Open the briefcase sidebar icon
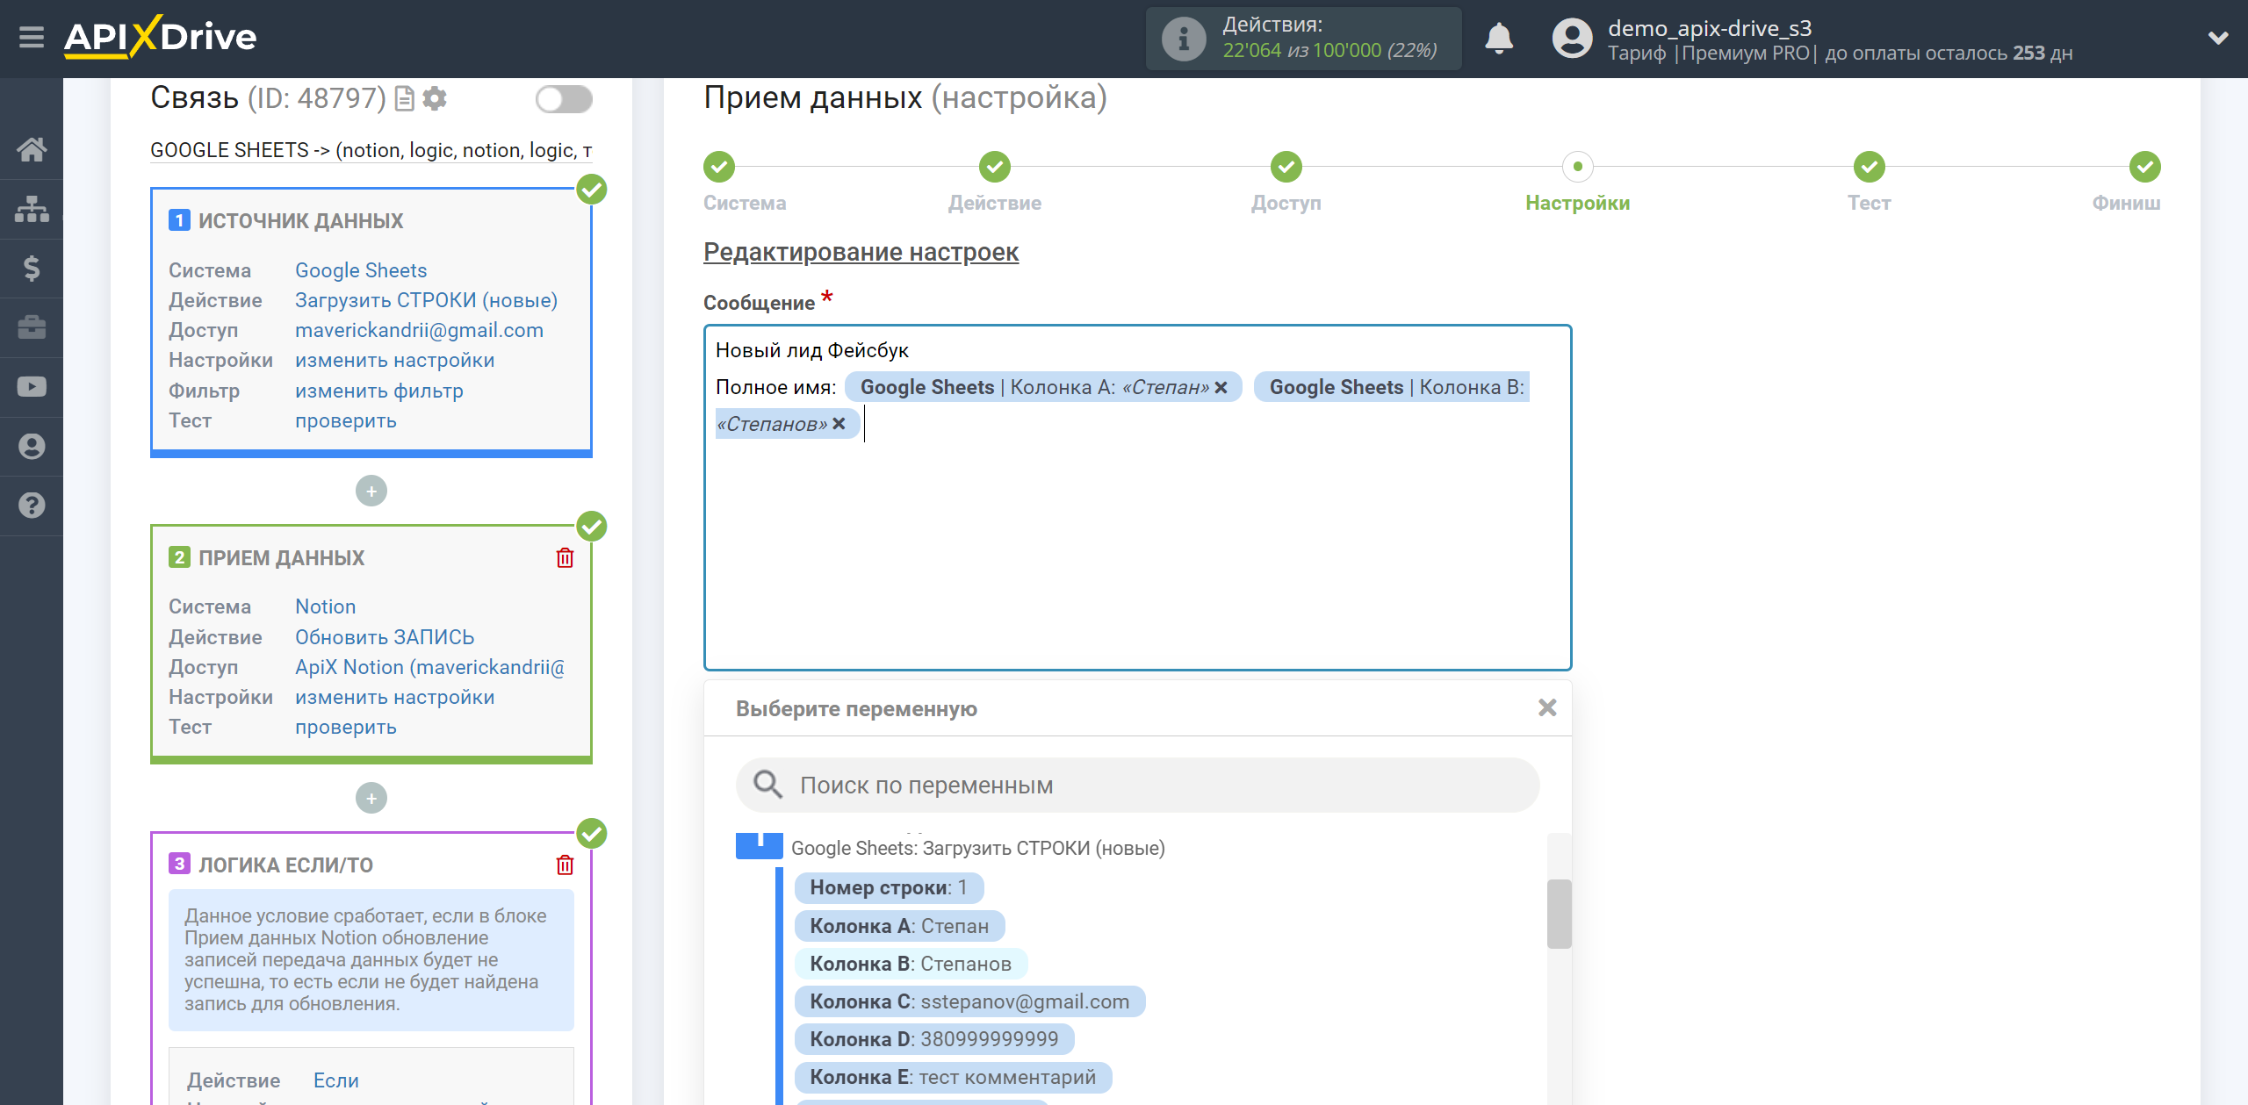Viewport: 2248px width, 1105px height. [x=32, y=327]
